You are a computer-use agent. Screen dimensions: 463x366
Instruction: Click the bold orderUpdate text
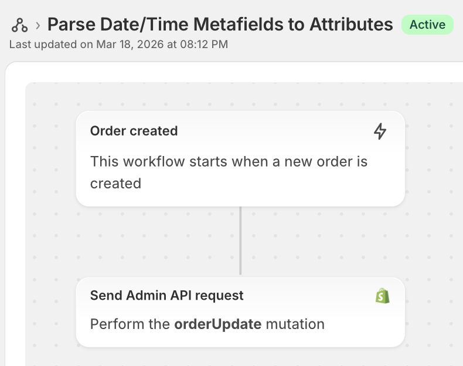(217, 324)
